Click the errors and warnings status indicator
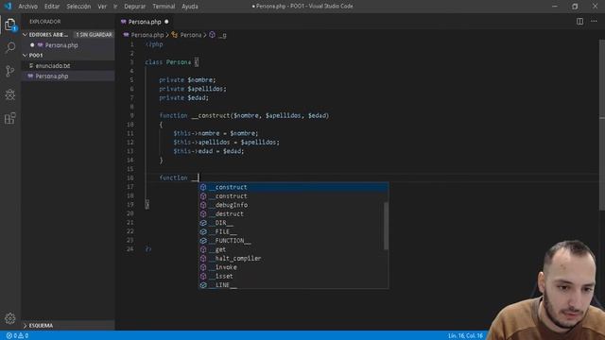The image size is (605, 340). [17, 336]
